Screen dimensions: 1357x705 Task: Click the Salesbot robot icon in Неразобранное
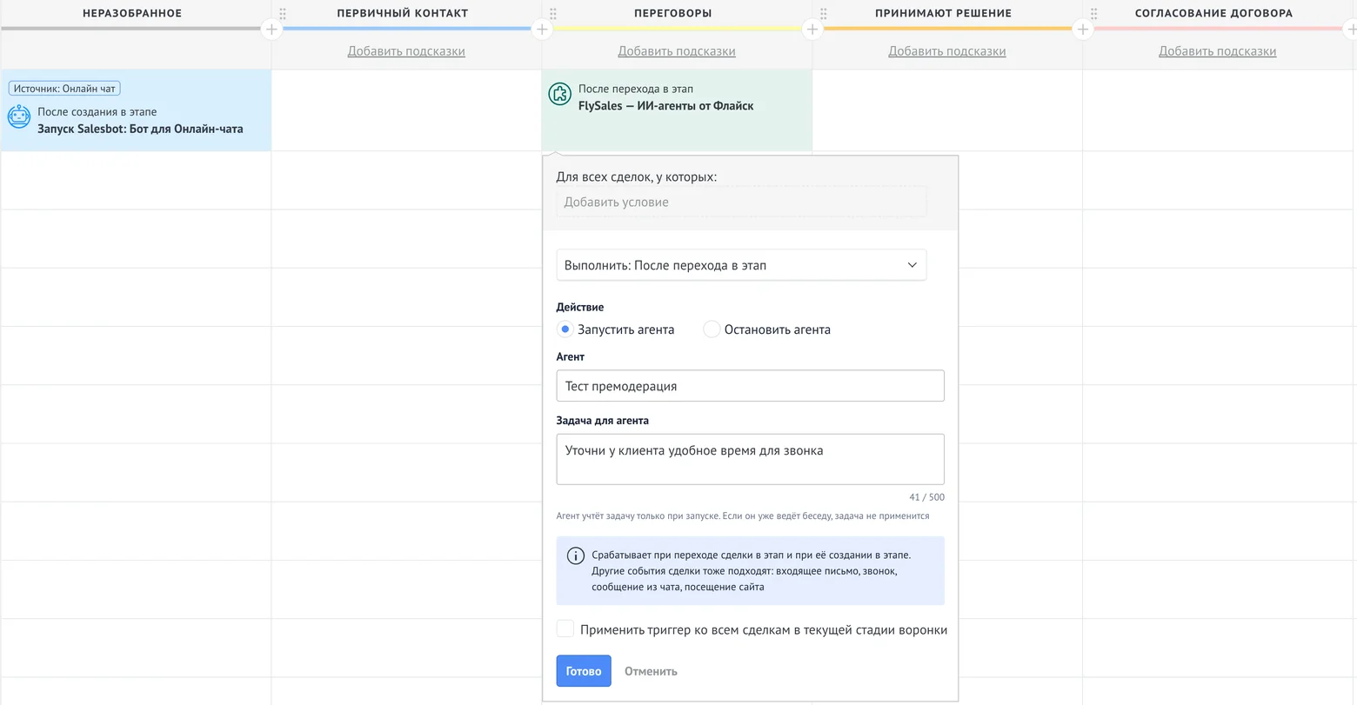pyautogui.click(x=19, y=116)
